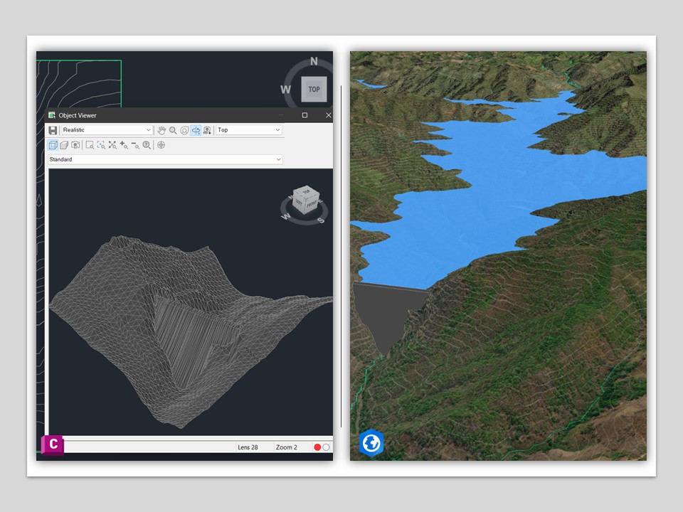This screenshot has height=512, width=683.
Task: Activate the Zoom magnifier tool
Action: pos(172,129)
